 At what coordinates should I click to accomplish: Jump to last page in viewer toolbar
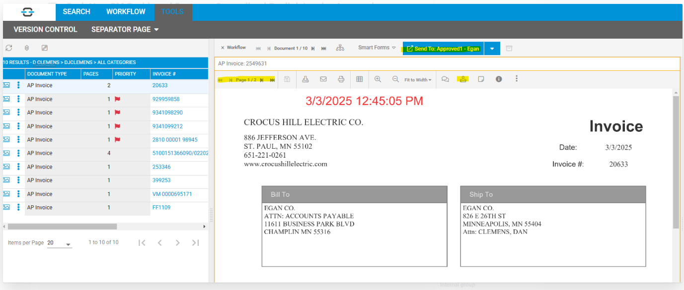coord(272,80)
